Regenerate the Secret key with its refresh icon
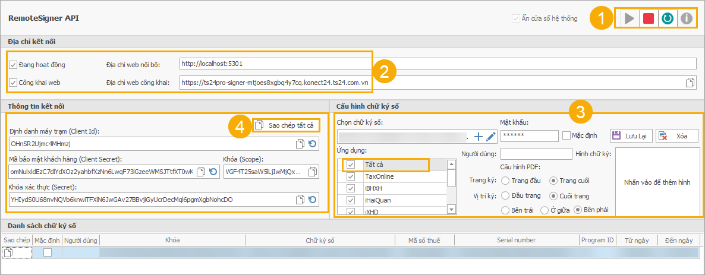This screenshot has width=705, height=275. point(313,199)
